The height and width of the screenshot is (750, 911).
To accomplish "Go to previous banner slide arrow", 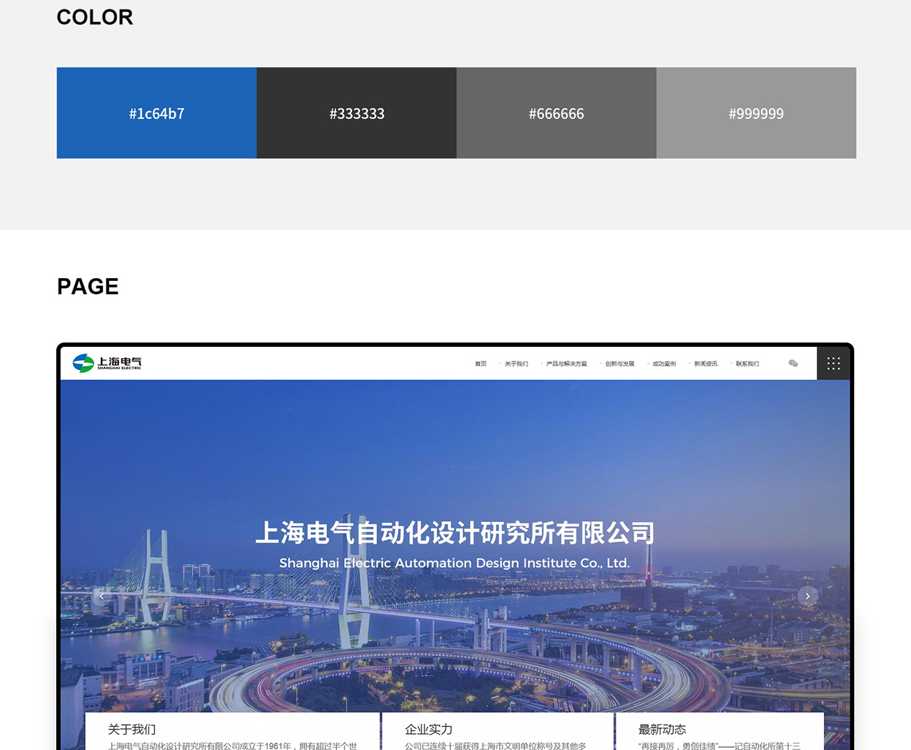I will tap(102, 596).
